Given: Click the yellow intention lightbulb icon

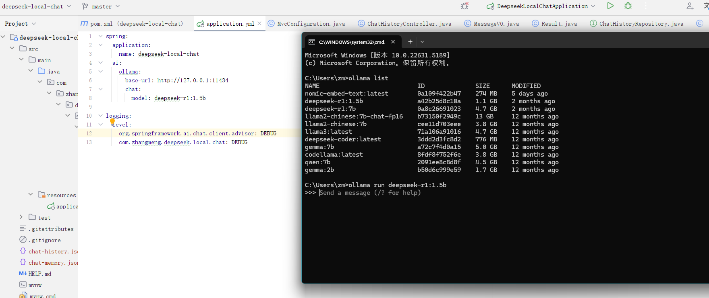Looking at the screenshot, I should (x=112, y=121).
